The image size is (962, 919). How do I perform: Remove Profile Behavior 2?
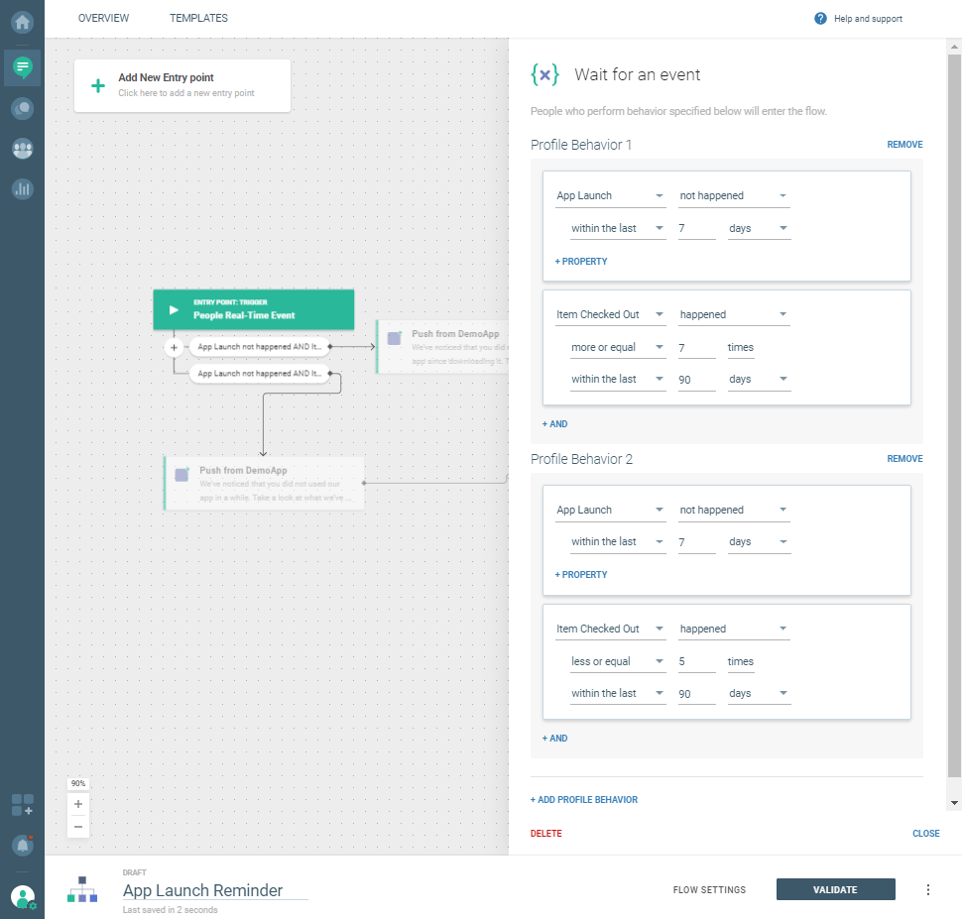point(904,459)
